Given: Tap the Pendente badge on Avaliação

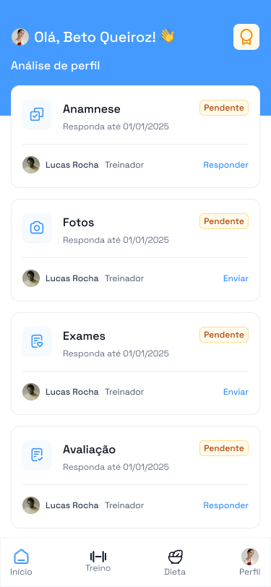Looking at the screenshot, I should (224, 448).
